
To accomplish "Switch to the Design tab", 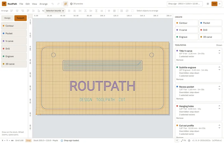I will click(8, 18).
